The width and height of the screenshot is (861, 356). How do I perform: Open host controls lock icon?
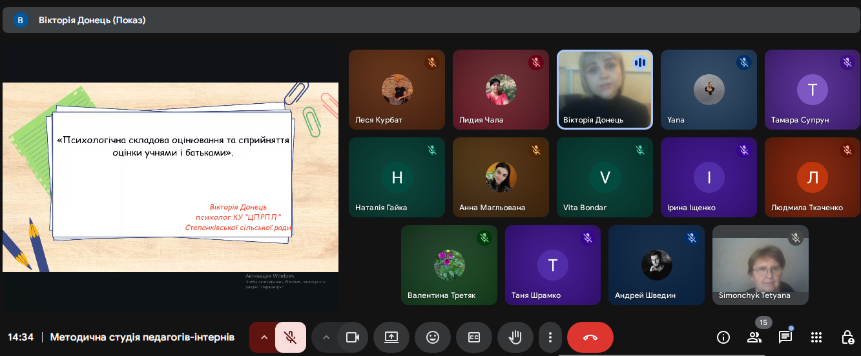[x=847, y=337]
